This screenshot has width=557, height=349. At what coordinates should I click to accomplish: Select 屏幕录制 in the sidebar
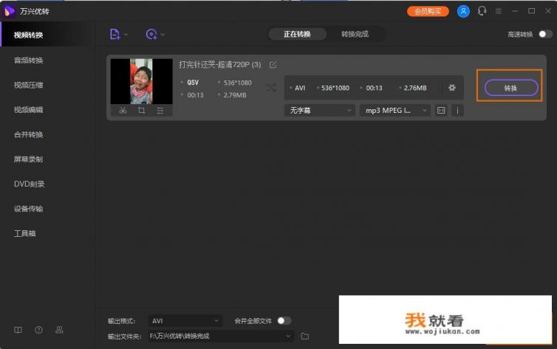coord(28,159)
